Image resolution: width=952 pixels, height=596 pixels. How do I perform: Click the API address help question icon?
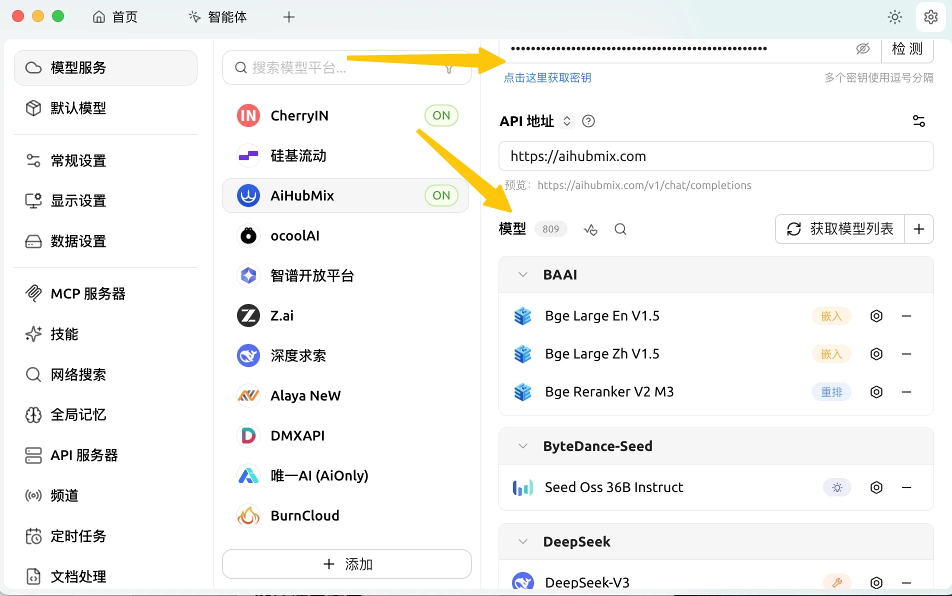click(x=588, y=121)
